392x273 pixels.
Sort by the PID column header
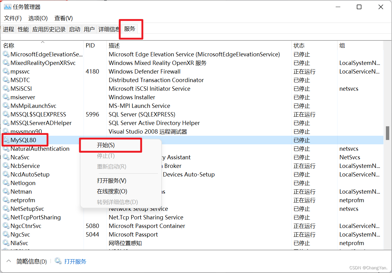point(95,45)
